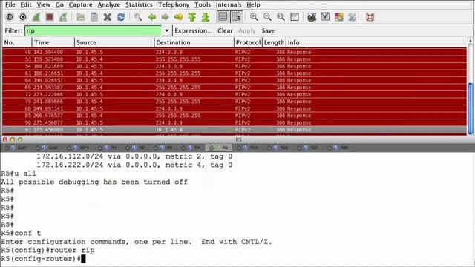
Task: Open the Statistics menu
Action: point(139,5)
